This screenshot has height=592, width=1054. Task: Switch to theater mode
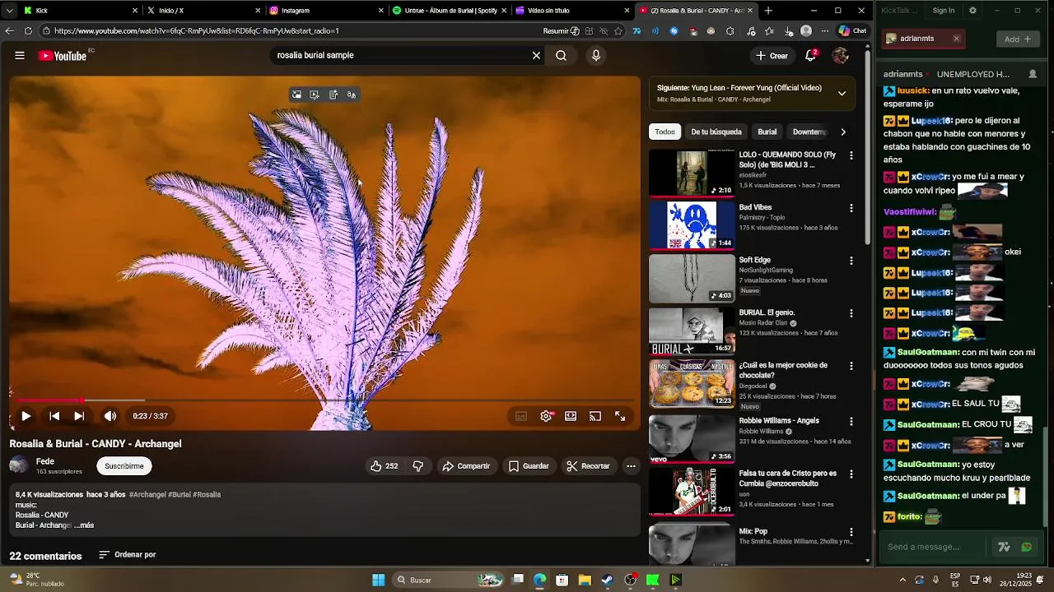(571, 416)
